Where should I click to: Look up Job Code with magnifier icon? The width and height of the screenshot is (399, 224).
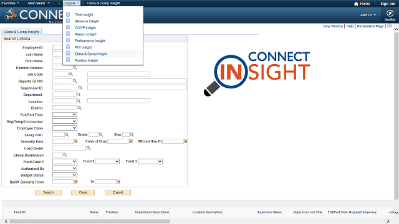pos(71,74)
